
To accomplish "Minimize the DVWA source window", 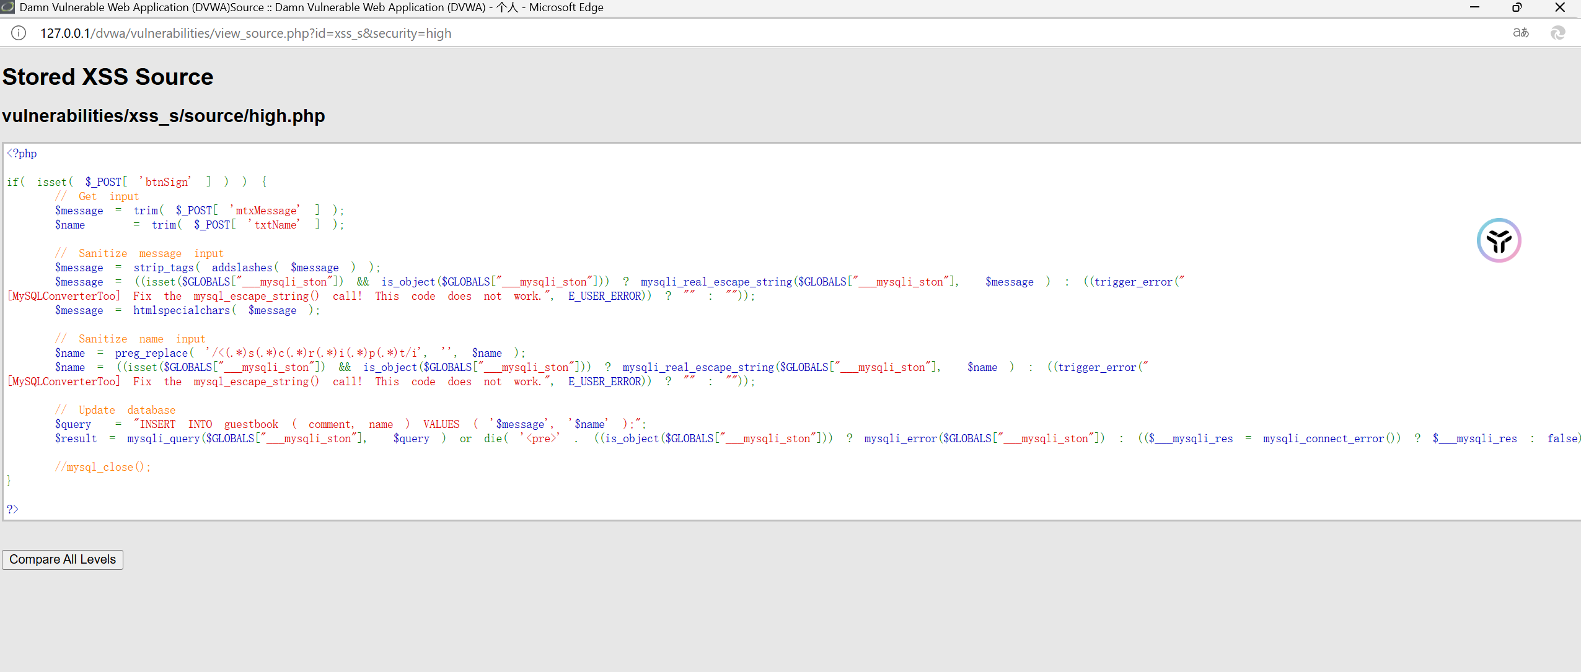I will coord(1474,7).
